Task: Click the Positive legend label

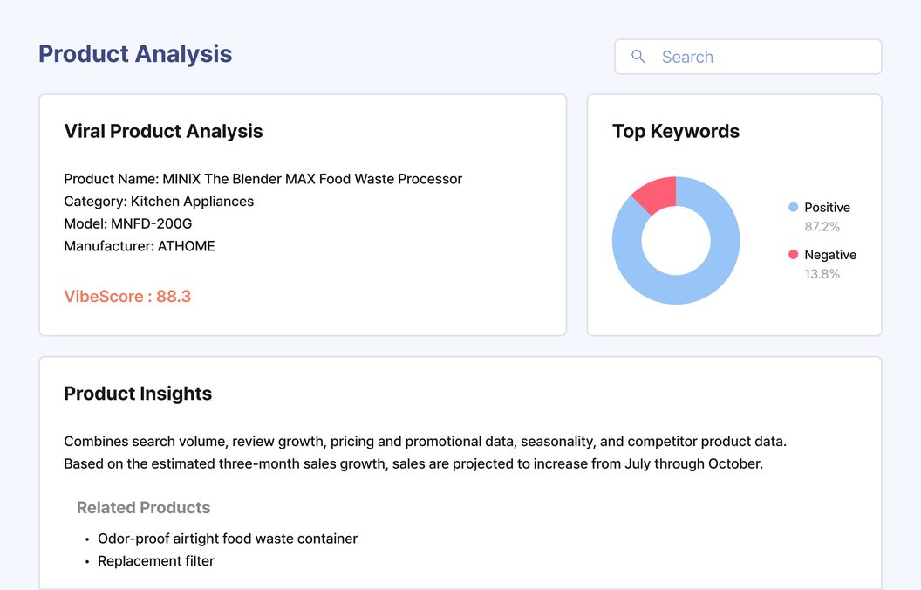Action: [827, 208]
